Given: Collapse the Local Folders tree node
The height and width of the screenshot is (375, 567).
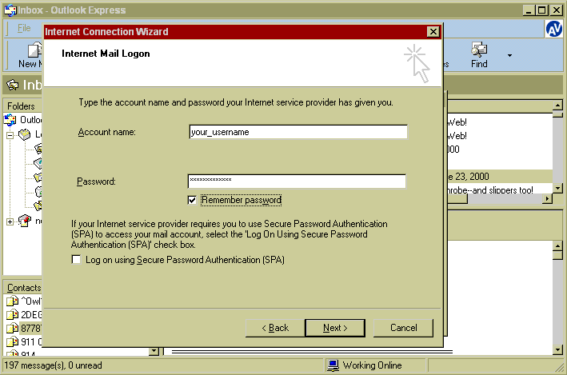Looking at the screenshot, I should (x=10, y=135).
